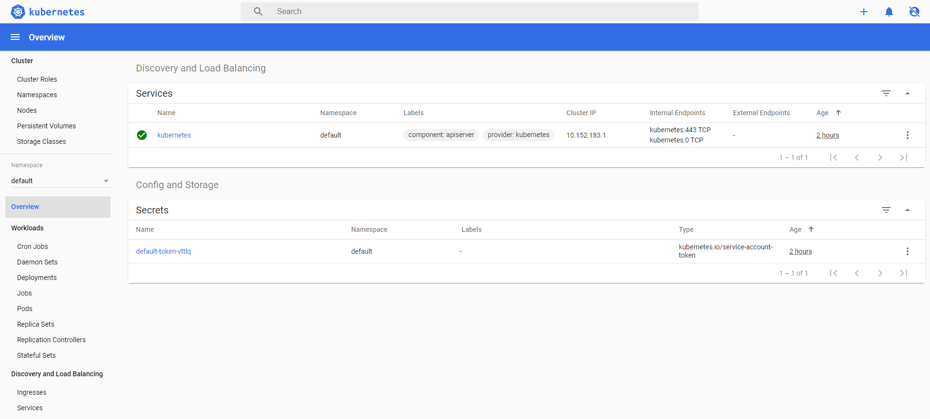Viewport: 930px width, 419px height.
Task: Go to last page in Services pagination
Action: click(904, 157)
